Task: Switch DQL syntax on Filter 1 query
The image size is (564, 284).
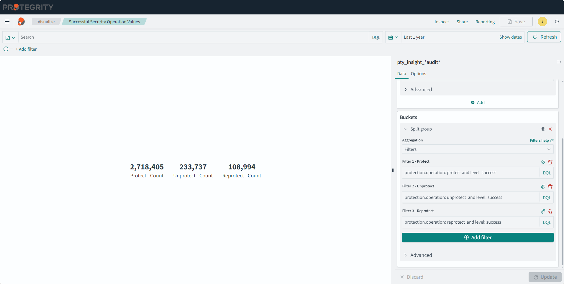Action: pyautogui.click(x=547, y=173)
